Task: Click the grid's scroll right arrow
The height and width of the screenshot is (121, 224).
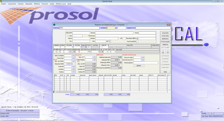Action: click(168, 92)
